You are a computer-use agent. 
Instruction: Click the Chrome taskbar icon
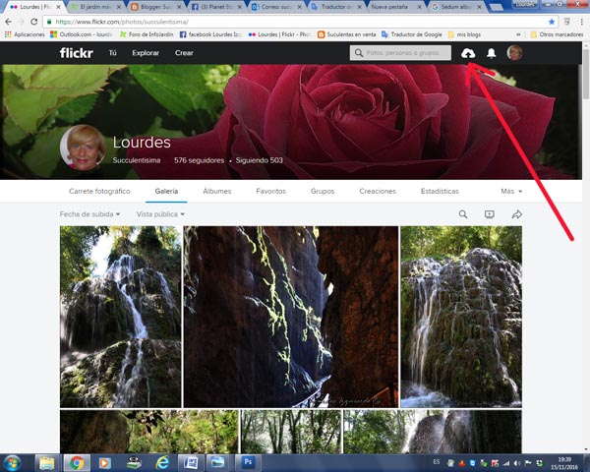[77, 463]
